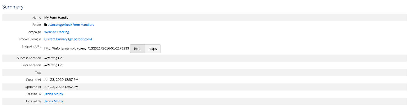Image resolution: width=410 pixels, height=107 pixels.
Task: Click the Endpoint URL field label
Action: 31,46
